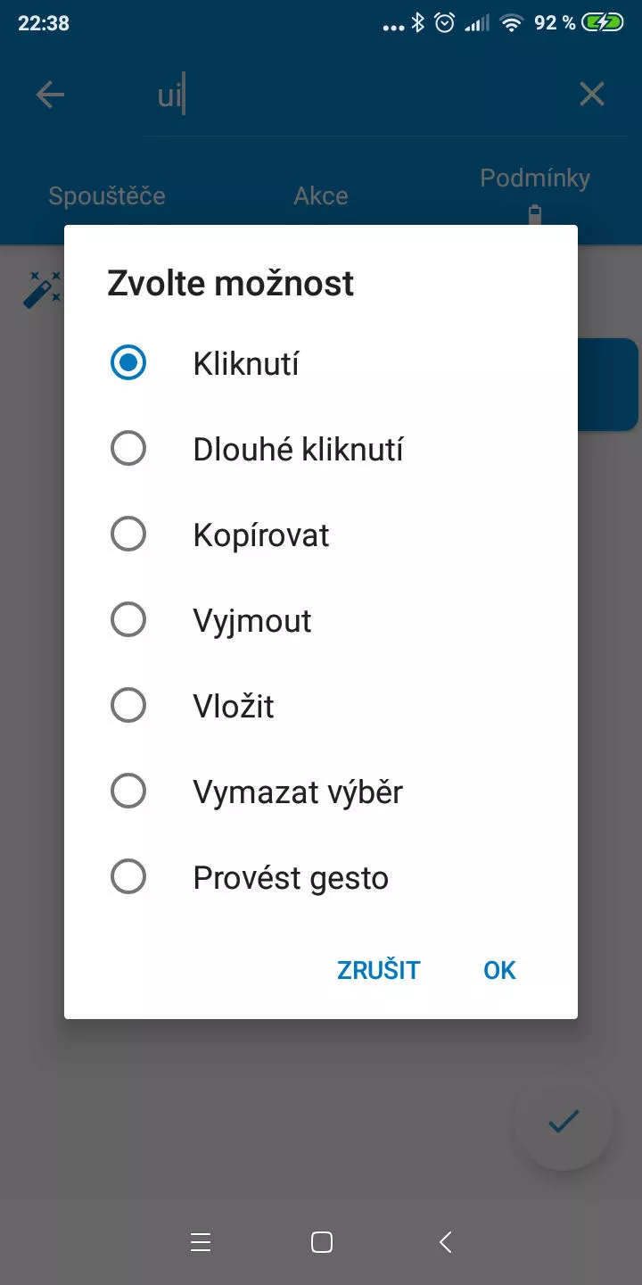
Task: Pick the Vložit radio option
Action: (321, 706)
